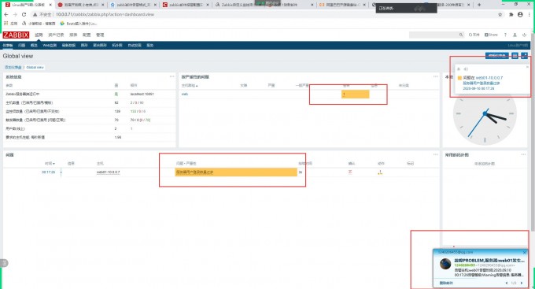Close the QQ mail notification toast
The image size is (535, 289).
click(x=525, y=253)
